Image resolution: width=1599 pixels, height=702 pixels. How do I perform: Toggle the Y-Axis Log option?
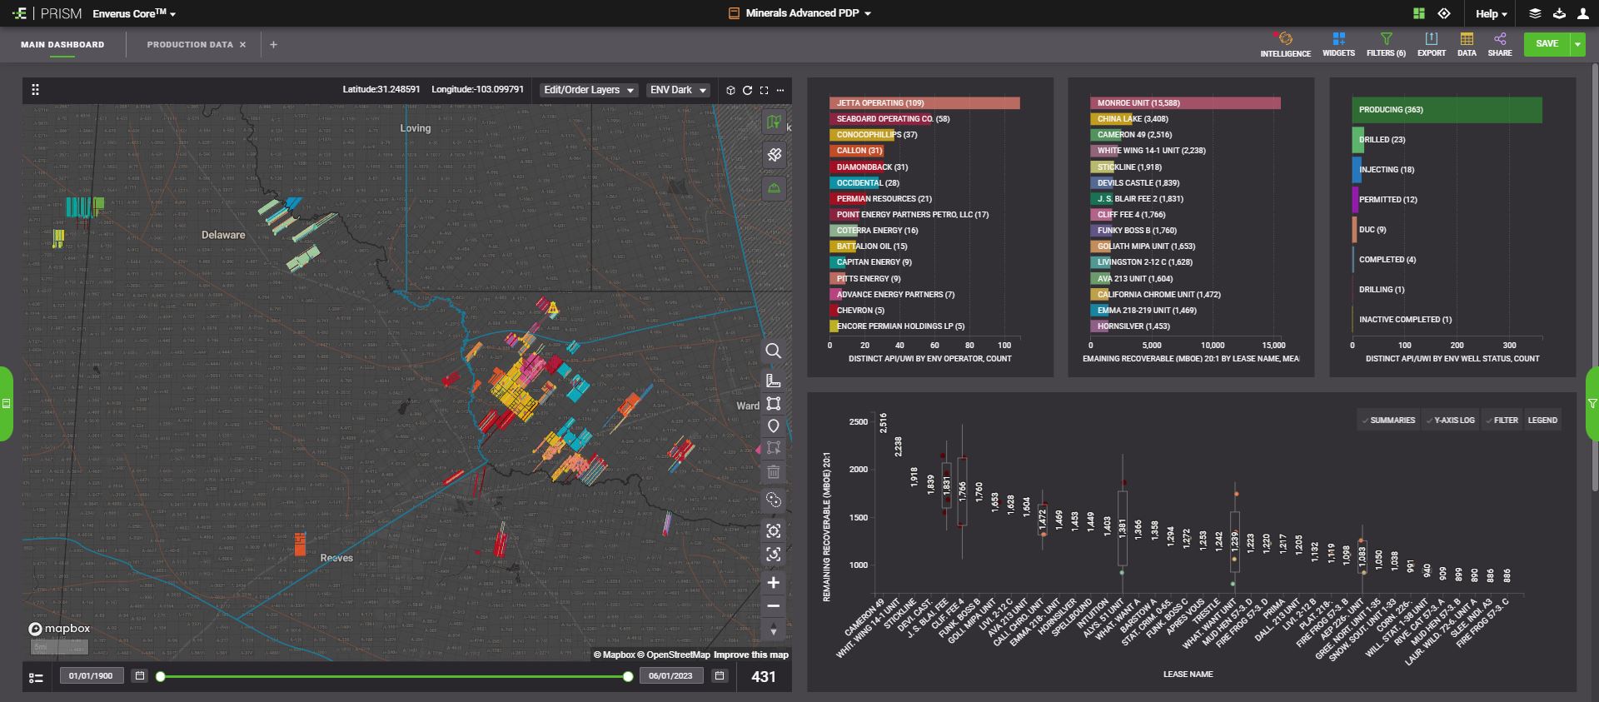[x=1450, y=421]
